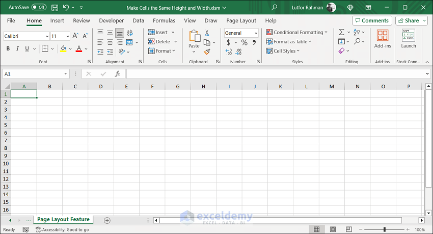
Task: Apply Italic formatting
Action: click(x=17, y=48)
